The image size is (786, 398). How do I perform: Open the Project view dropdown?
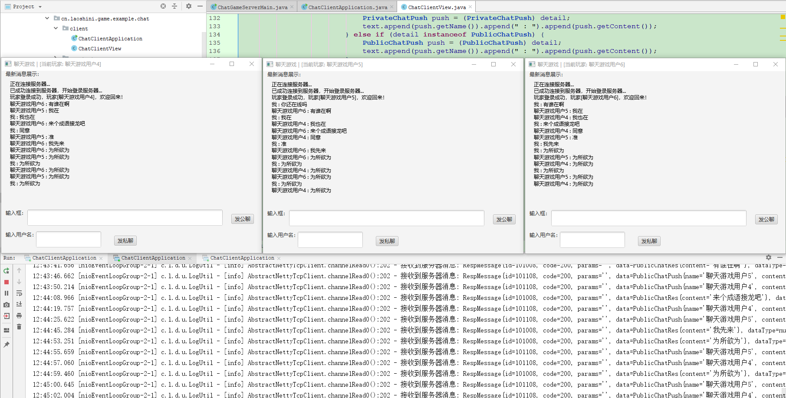tap(40, 7)
